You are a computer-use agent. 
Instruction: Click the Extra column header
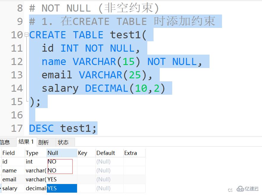(132, 153)
